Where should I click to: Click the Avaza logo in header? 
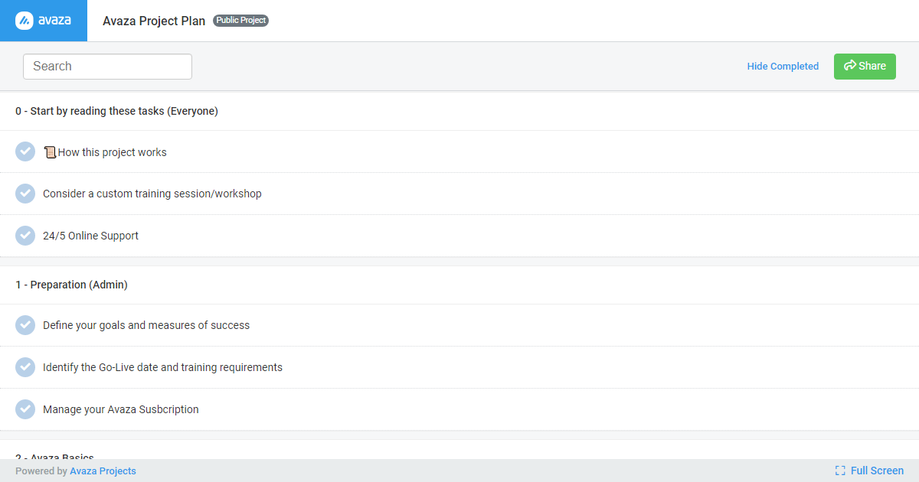point(44,21)
